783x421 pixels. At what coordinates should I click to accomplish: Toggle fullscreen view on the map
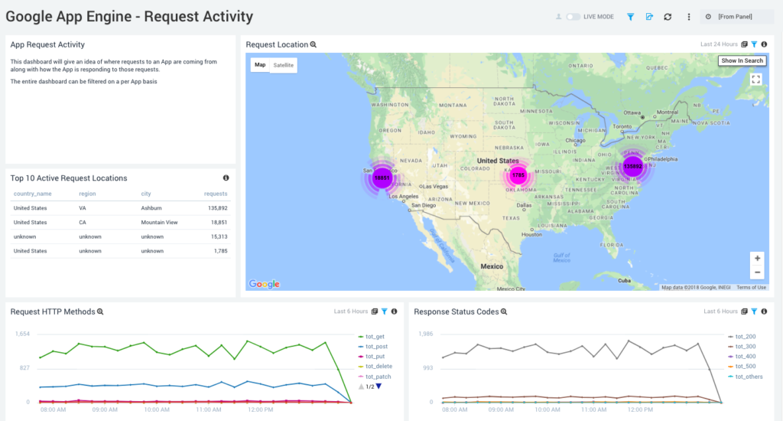click(x=756, y=79)
